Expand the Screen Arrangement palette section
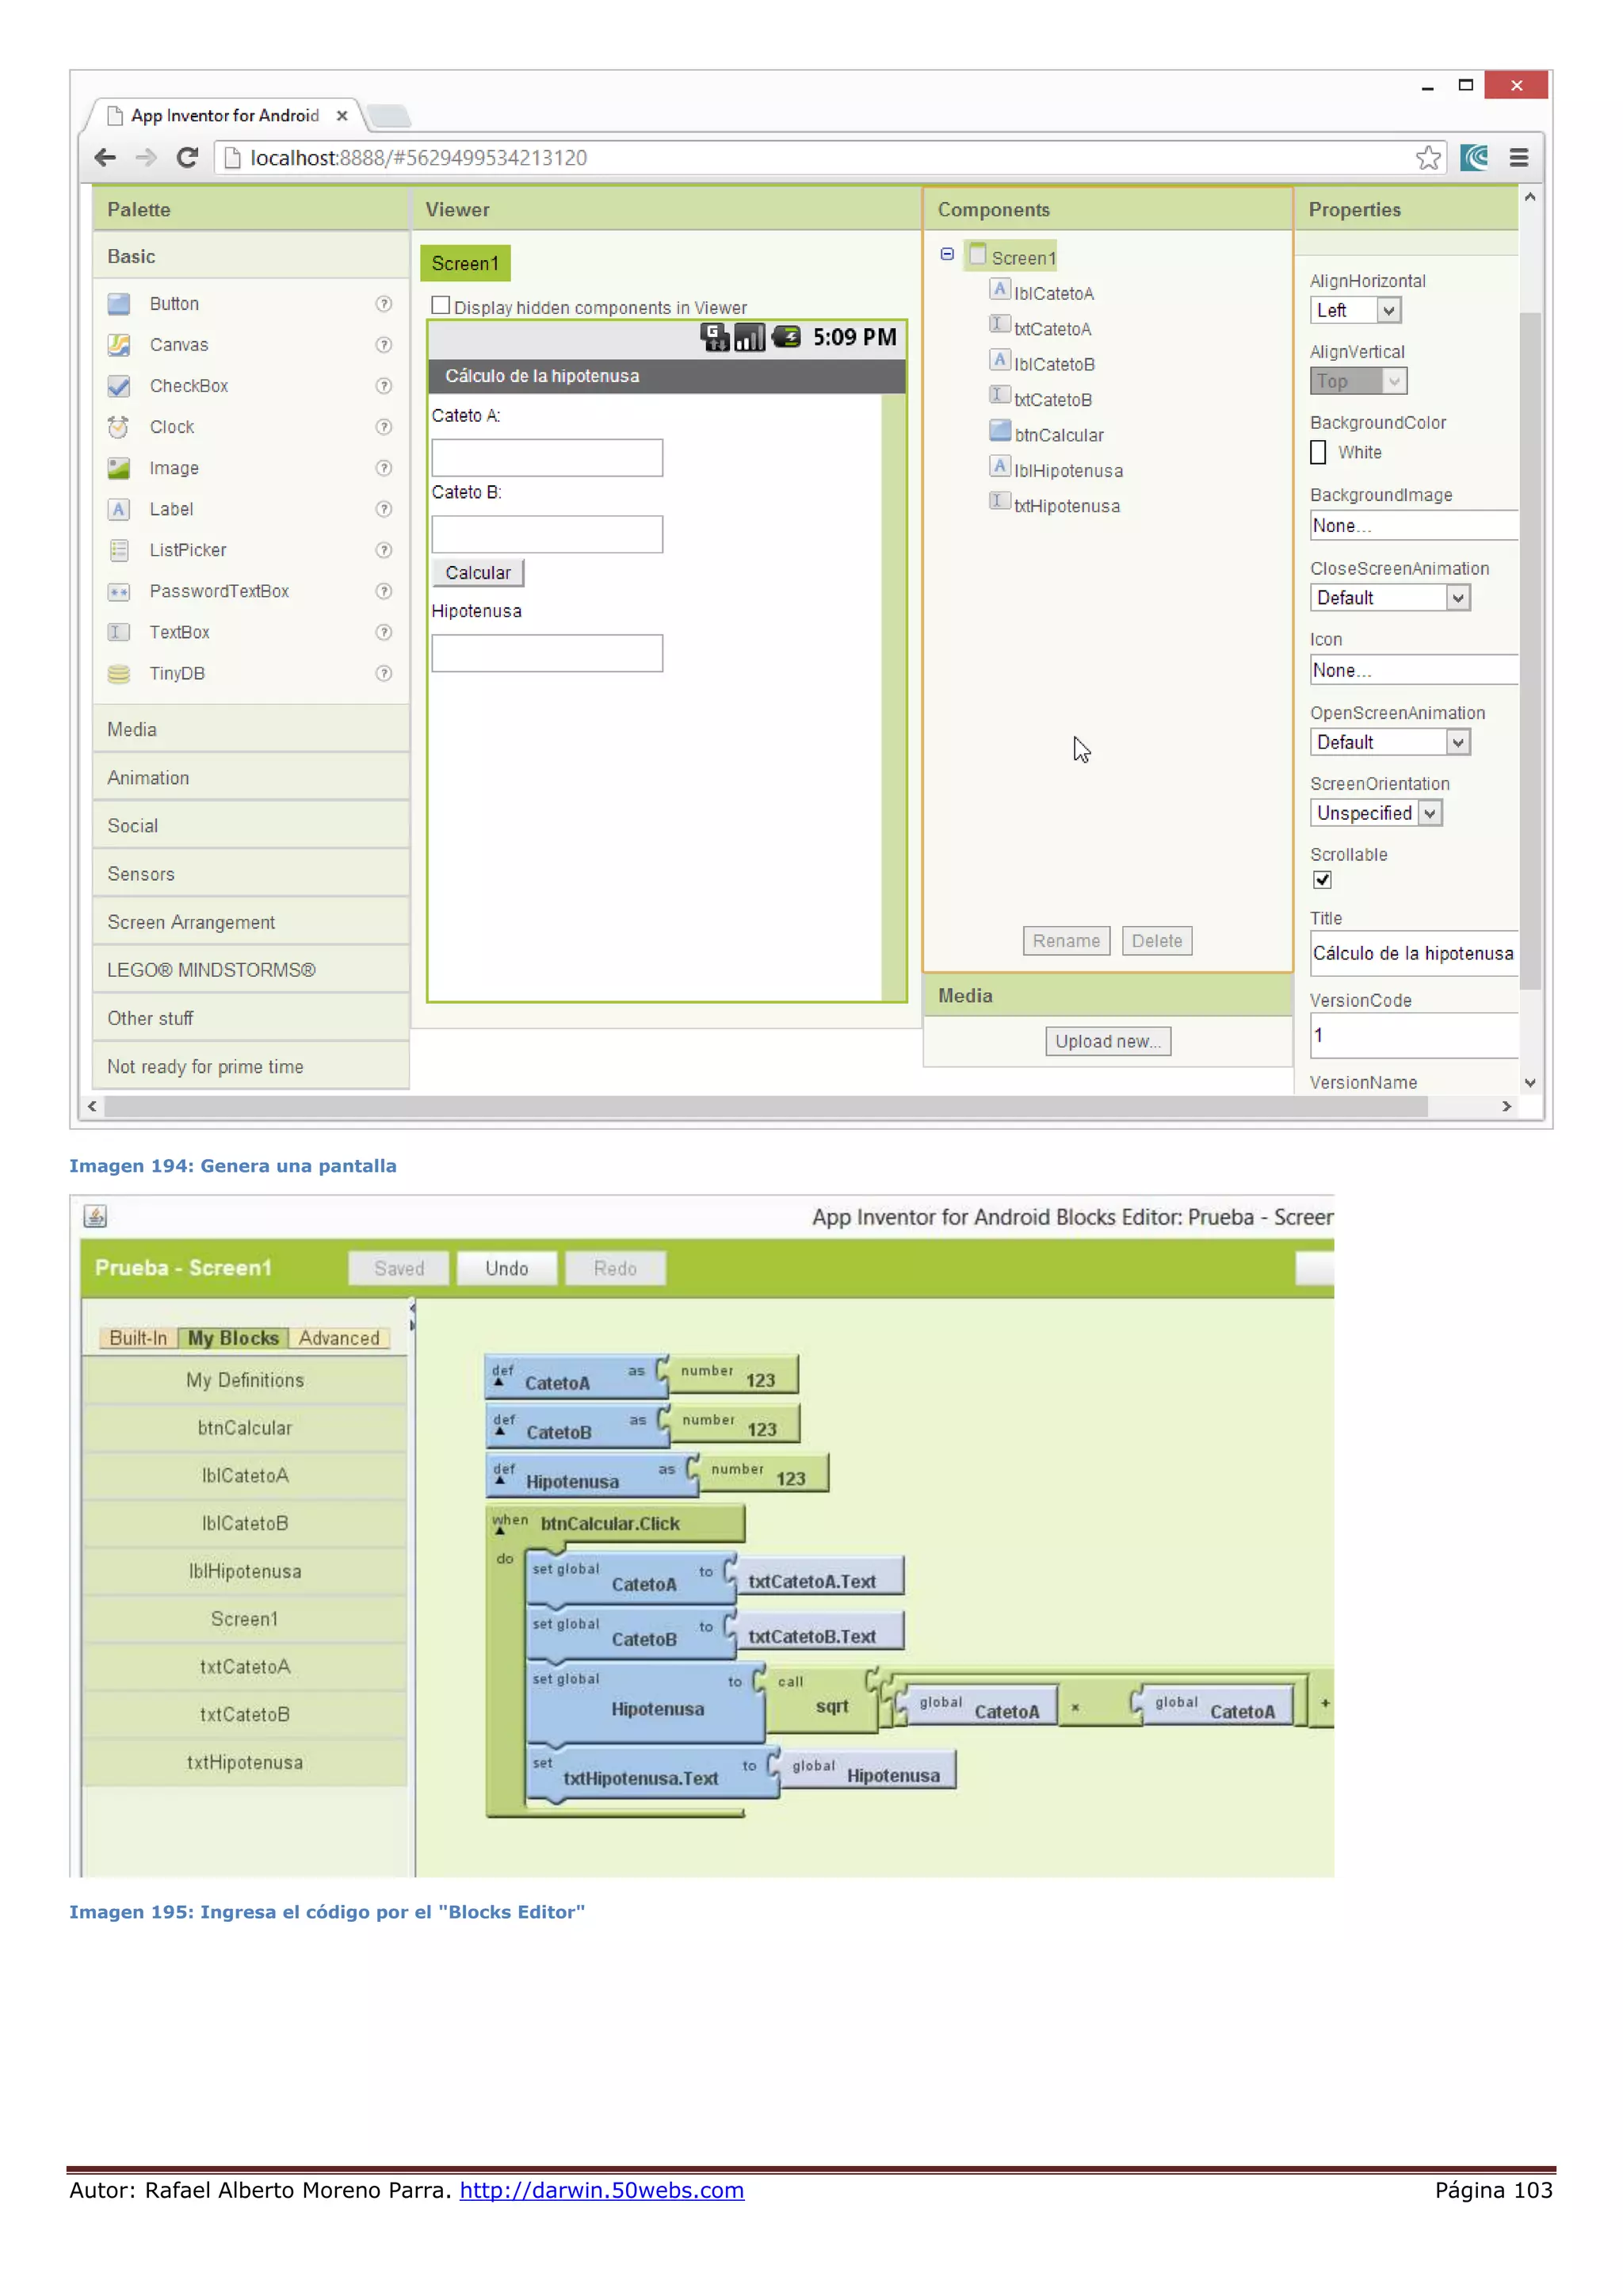1623x2296 pixels. point(251,922)
